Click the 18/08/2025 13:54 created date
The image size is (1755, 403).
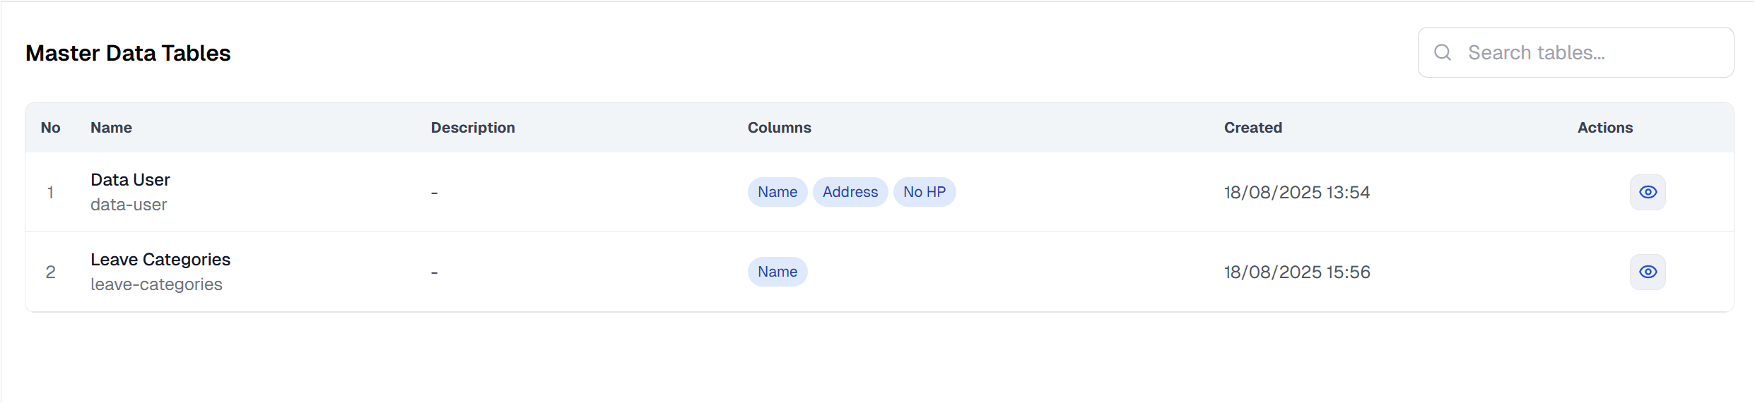(x=1297, y=192)
